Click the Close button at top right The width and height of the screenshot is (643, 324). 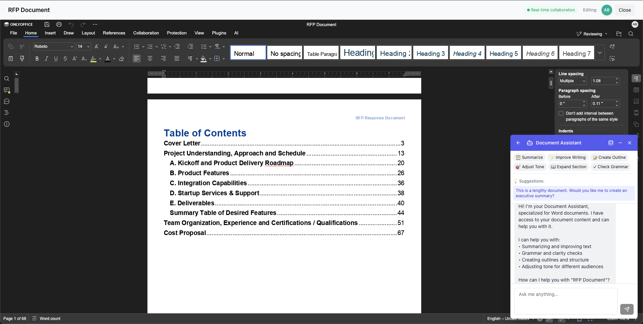point(625,10)
